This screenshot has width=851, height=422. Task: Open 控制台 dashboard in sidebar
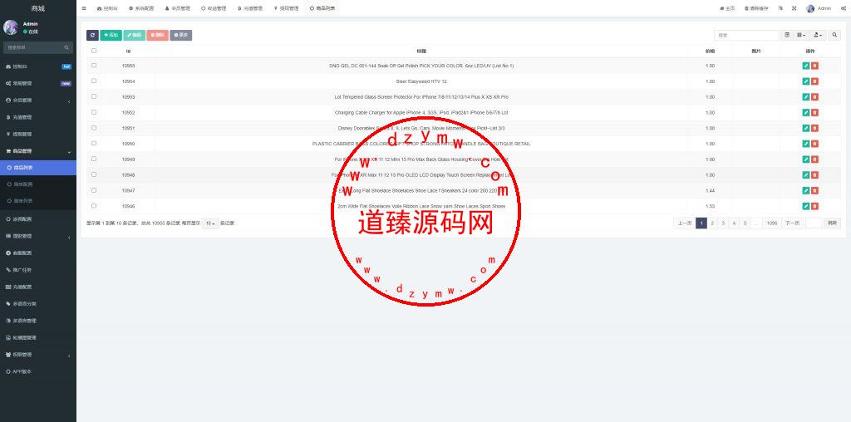point(38,66)
